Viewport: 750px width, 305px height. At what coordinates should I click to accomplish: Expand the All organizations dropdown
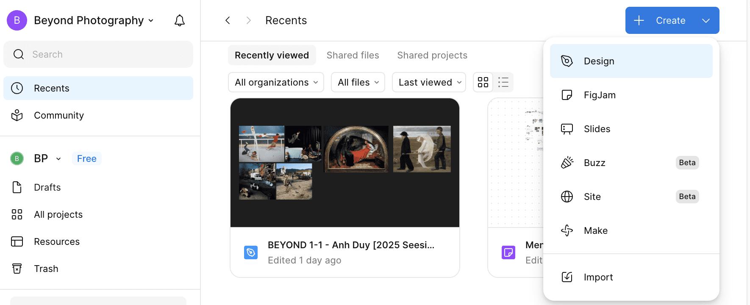276,82
